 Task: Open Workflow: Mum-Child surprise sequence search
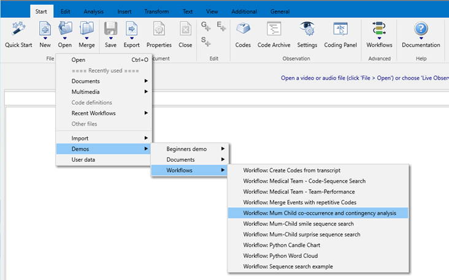pyautogui.click(x=318, y=234)
